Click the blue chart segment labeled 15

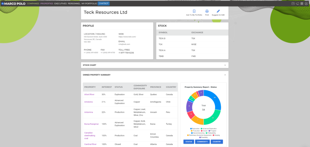point(215,98)
